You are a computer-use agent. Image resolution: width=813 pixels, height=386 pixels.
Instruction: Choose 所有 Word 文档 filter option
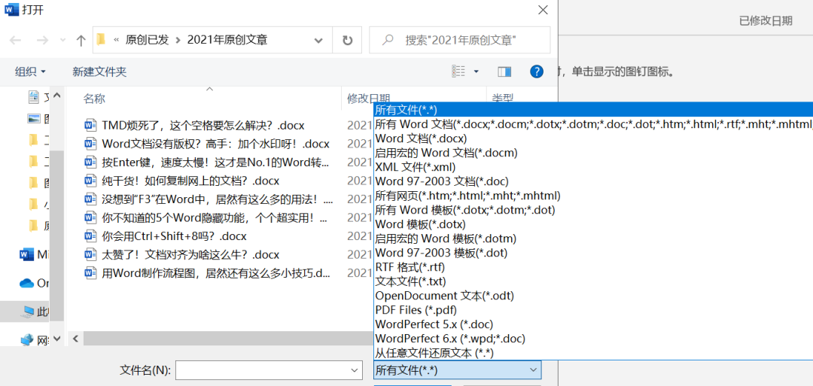pyautogui.click(x=593, y=124)
